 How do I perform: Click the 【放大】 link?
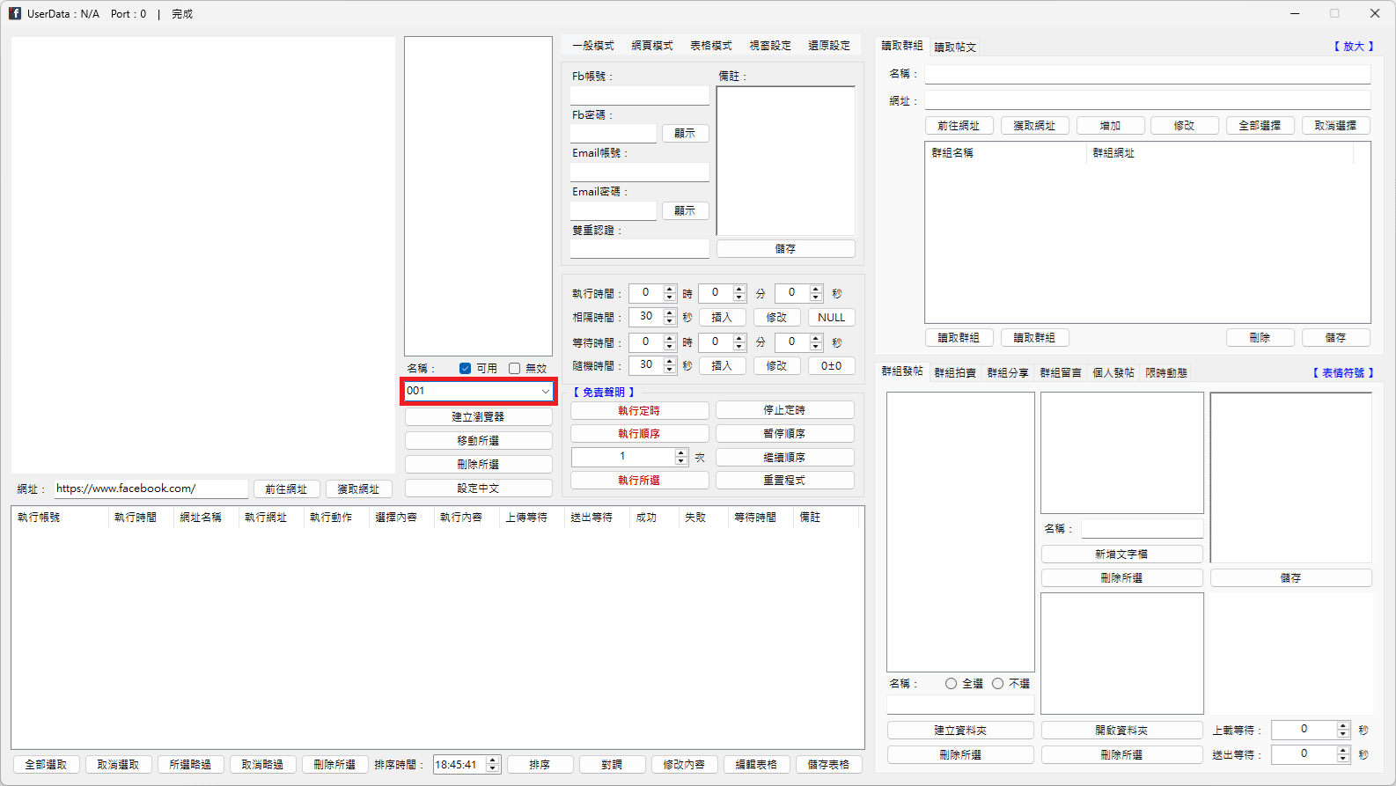1354,47
